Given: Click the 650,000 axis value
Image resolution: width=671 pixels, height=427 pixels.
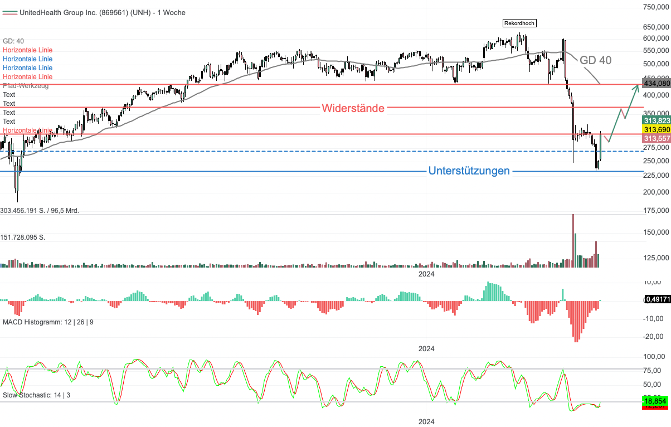Looking at the screenshot, I should [x=656, y=27].
